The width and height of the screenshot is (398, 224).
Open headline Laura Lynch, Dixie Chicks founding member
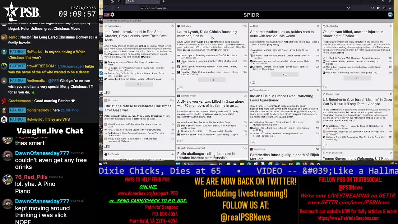coord(207,34)
